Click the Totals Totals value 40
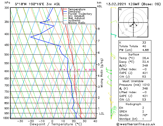The width and height of the screenshot is (163, 126). 144,46
